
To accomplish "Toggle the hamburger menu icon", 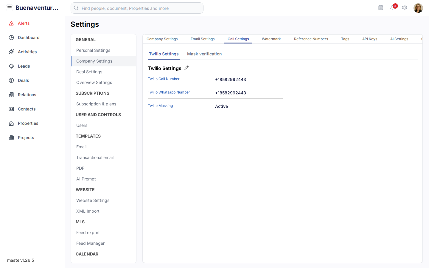I will (10, 8).
